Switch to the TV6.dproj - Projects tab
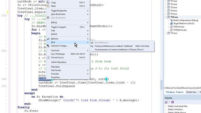The height and width of the screenshot is (113, 201). click(x=175, y=92)
